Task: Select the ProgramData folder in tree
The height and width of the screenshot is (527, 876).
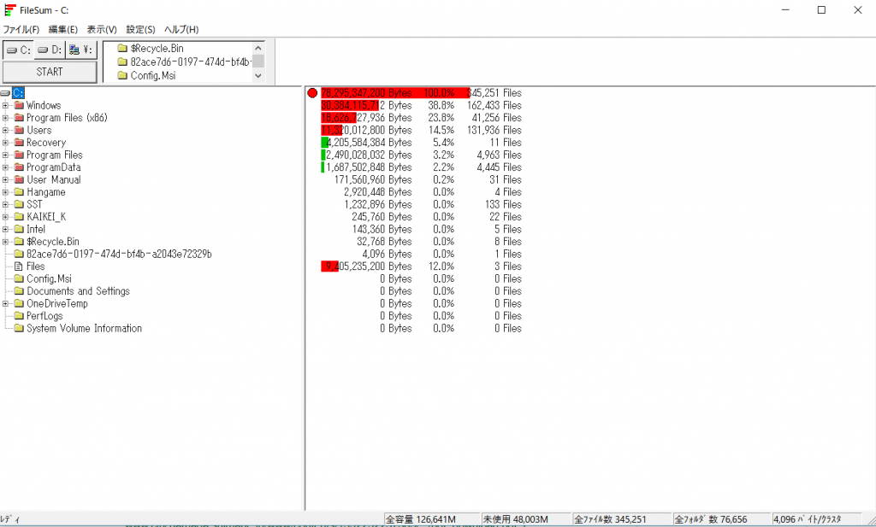Action: [53, 167]
